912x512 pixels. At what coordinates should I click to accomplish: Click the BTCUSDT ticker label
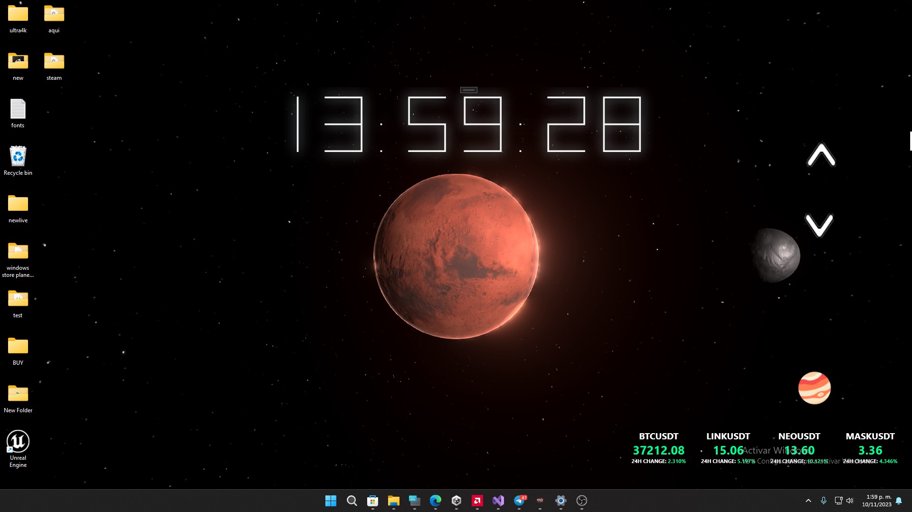tap(659, 436)
